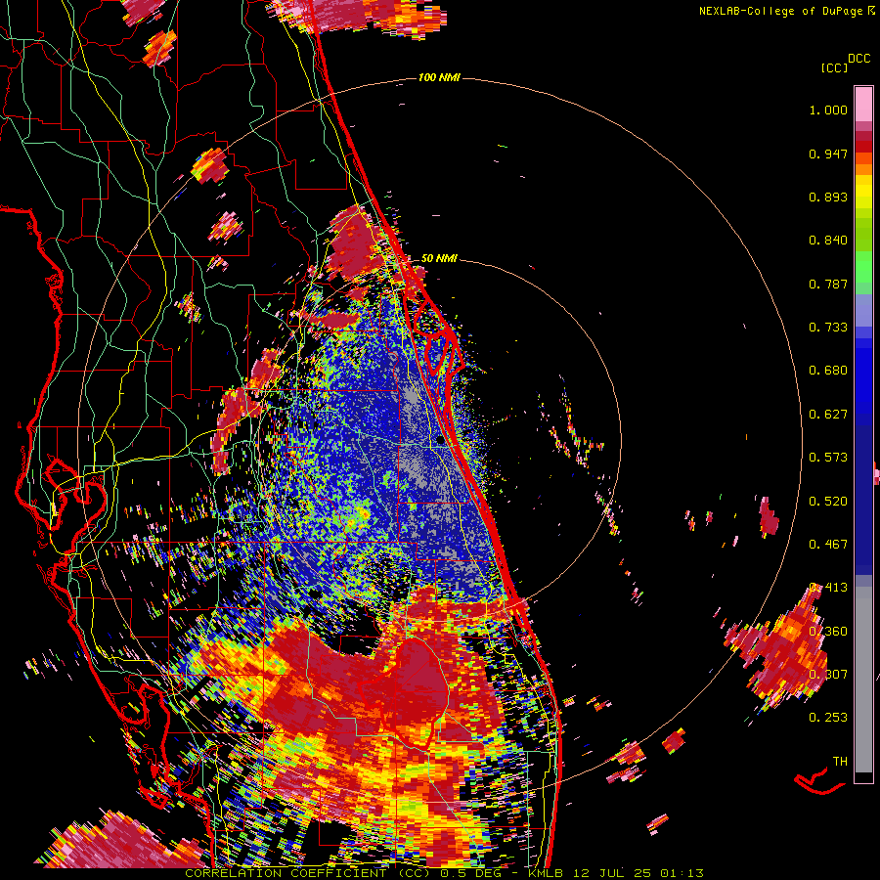The width and height of the screenshot is (880, 880).
Task: Click "CORRELATION COEFFICIENT (CC)" in the bottom caption
Action: 308,873
